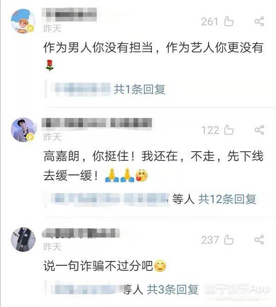
Task: Select the comment text 说一句诈骗不过分吧
Action: (98, 266)
